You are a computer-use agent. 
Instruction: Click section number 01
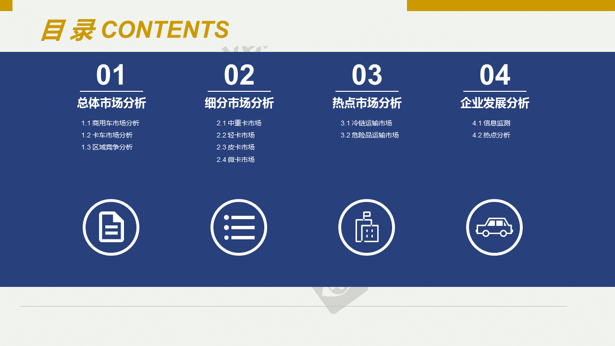pyautogui.click(x=111, y=75)
